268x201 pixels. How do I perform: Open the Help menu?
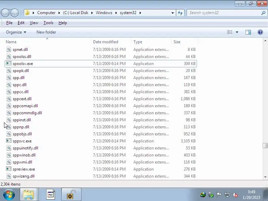click(63, 23)
